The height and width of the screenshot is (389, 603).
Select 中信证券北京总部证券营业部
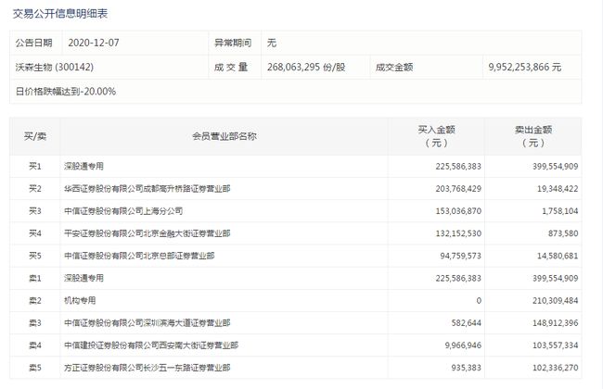139,256
